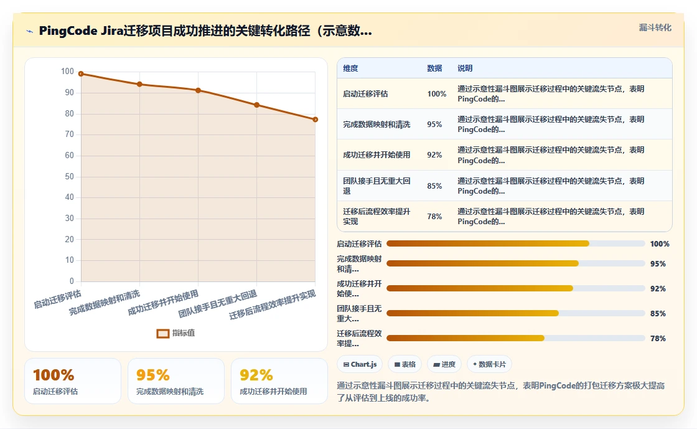Click the 92% 成功迁移并开始使用 stat card
The image size is (697, 429).
point(279,381)
